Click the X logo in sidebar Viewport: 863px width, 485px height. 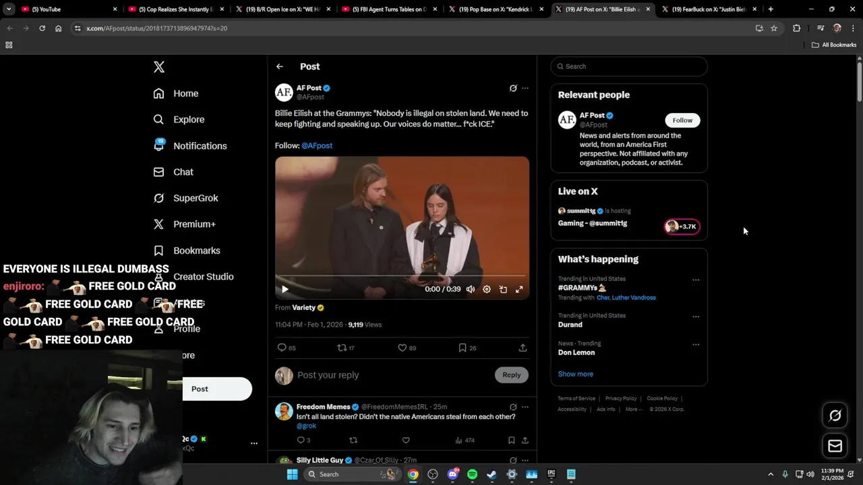pos(159,67)
